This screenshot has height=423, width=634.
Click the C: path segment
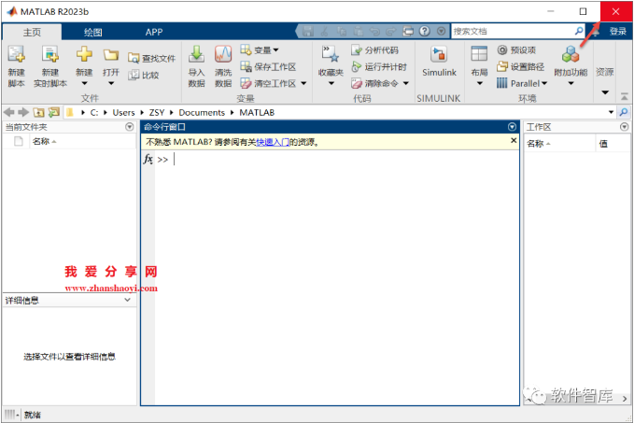coord(93,112)
